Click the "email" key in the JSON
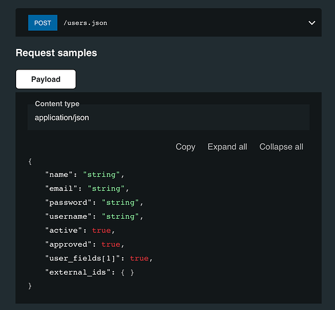335x310 pixels. 61,188
